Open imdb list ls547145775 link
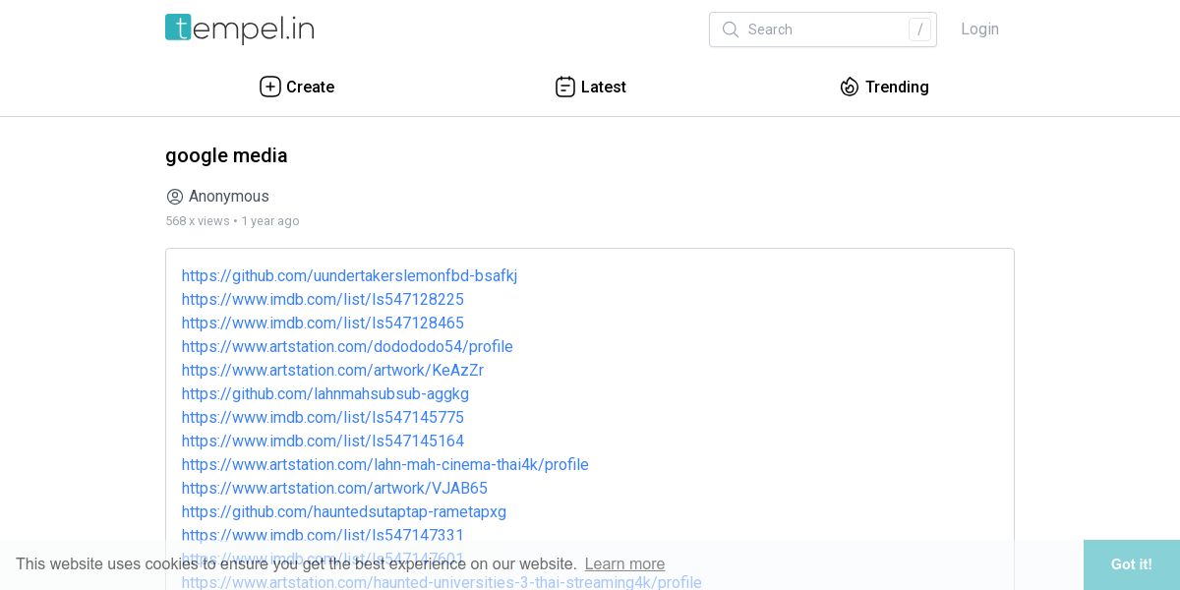Viewport: 1180px width, 590px height. 323,418
